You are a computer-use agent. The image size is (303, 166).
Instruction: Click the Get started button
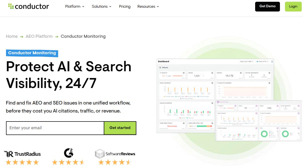[x=120, y=128]
